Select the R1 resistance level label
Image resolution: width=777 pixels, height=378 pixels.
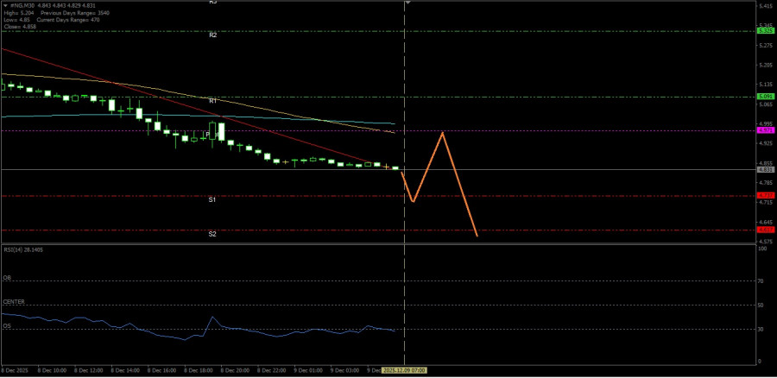tap(212, 101)
